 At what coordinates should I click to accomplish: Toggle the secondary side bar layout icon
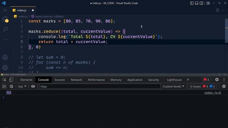tap(201, 3)
